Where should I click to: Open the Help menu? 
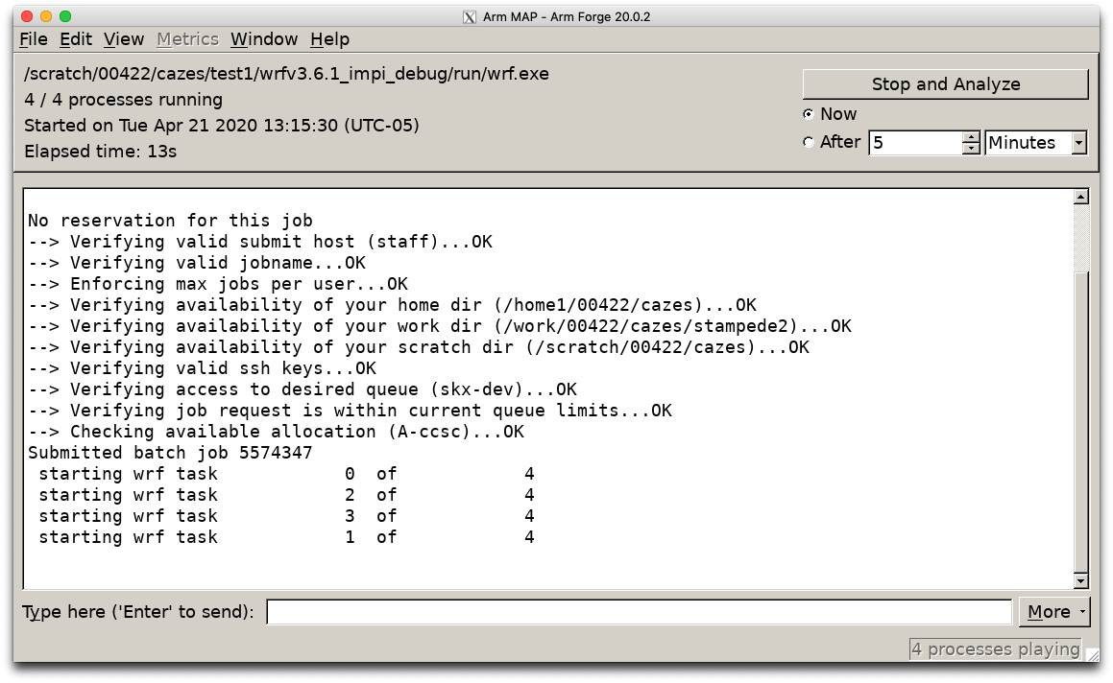pyautogui.click(x=329, y=39)
